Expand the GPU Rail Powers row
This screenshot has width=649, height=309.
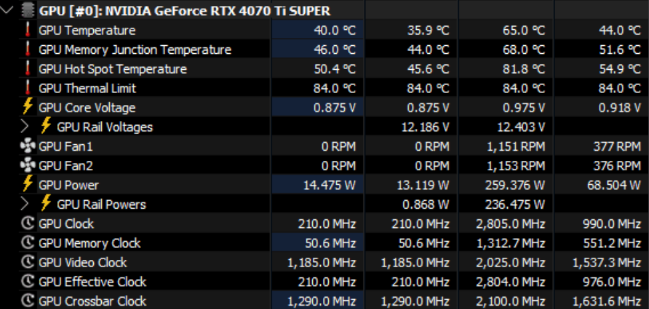(25, 204)
